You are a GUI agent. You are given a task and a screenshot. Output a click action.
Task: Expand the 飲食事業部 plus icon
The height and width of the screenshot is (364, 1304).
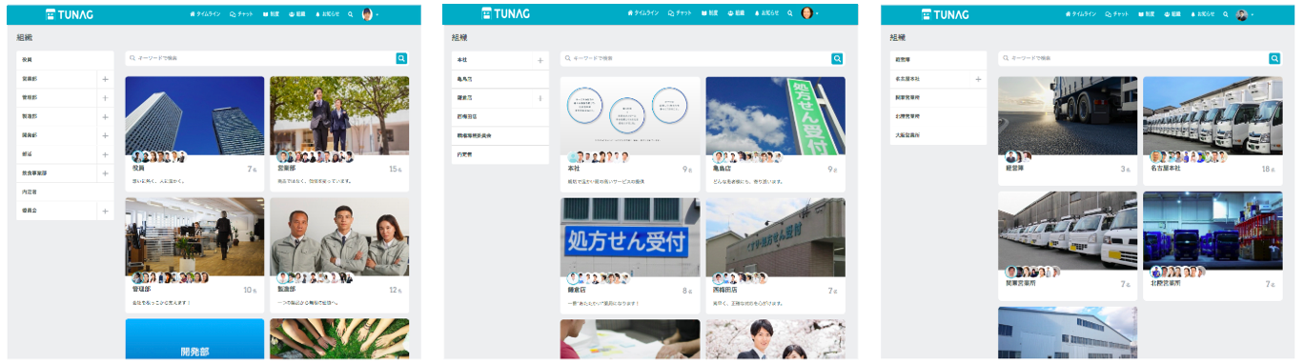pos(105,173)
